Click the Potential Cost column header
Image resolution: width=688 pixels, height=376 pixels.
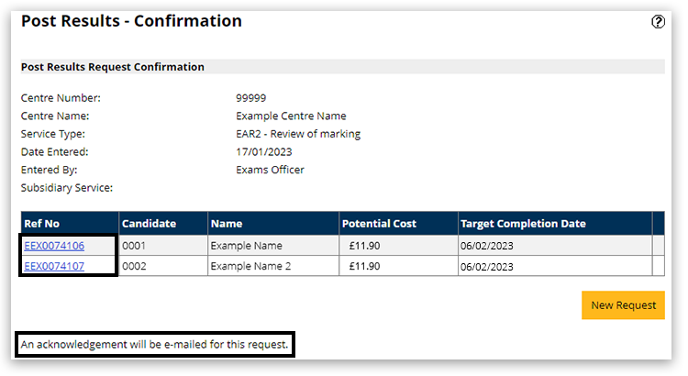(x=379, y=224)
